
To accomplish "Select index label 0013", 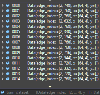I will point(16,74).
